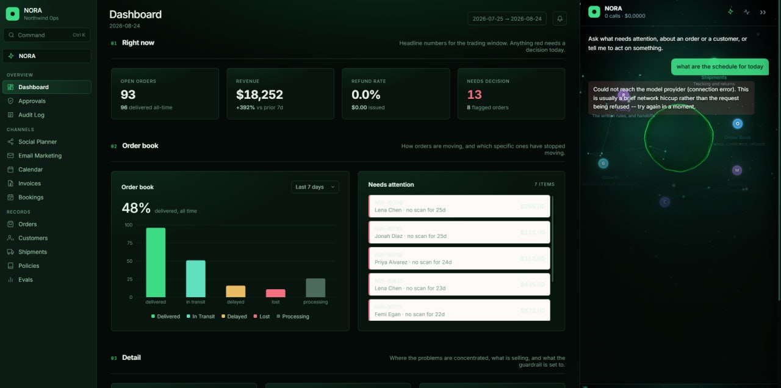Toggle the Processing legend series
Image resolution: width=781 pixels, height=388 pixels.
[x=293, y=317]
